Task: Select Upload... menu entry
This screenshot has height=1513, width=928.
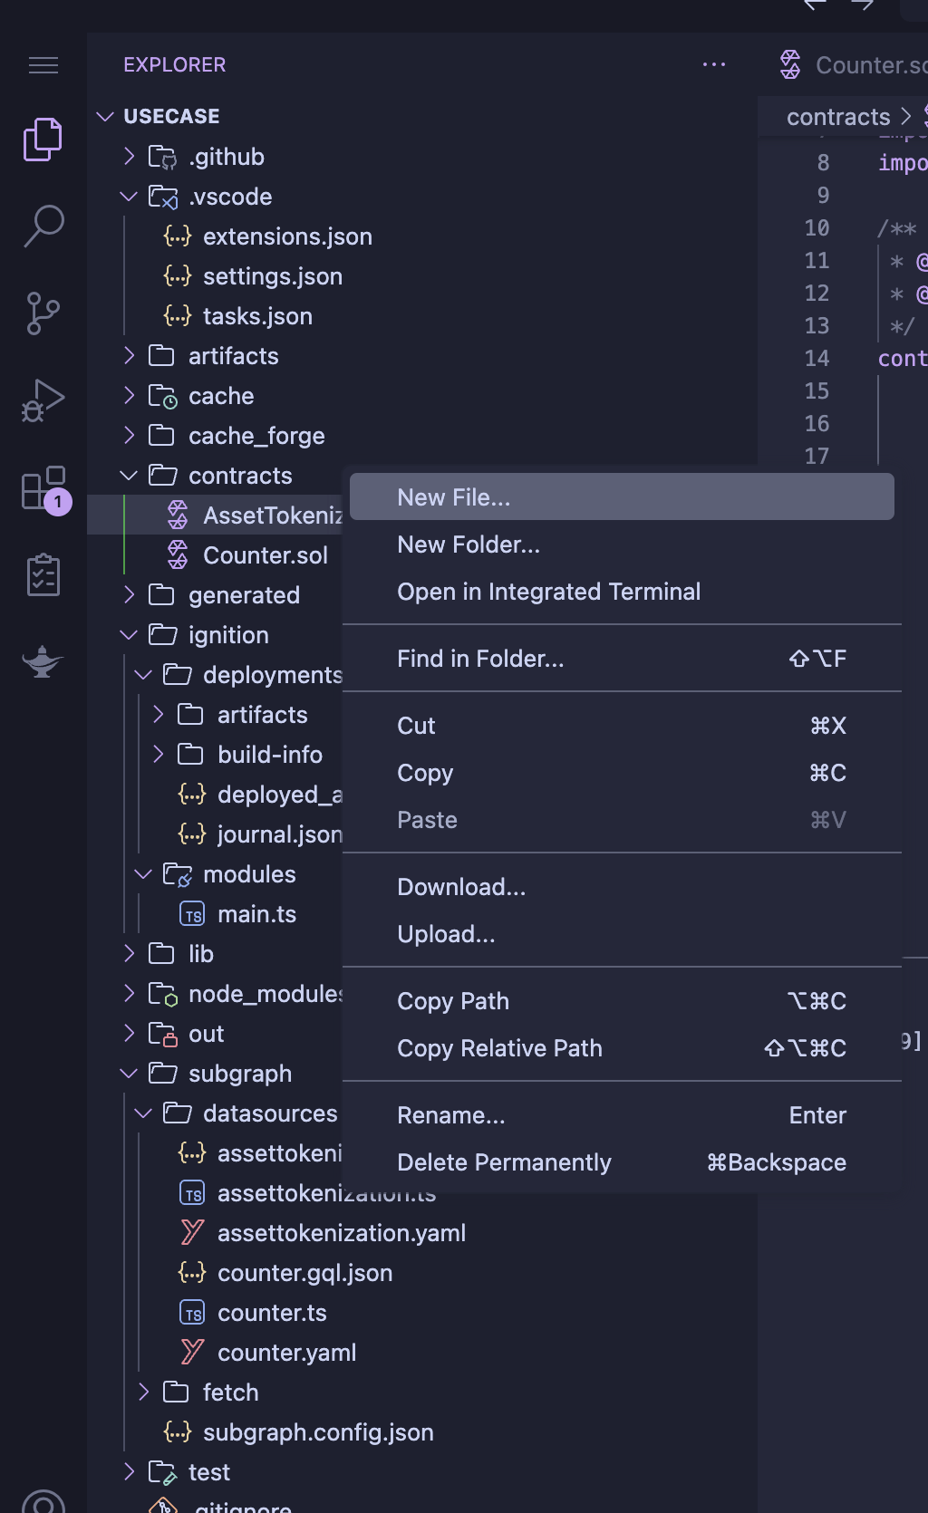Action: pos(622,934)
